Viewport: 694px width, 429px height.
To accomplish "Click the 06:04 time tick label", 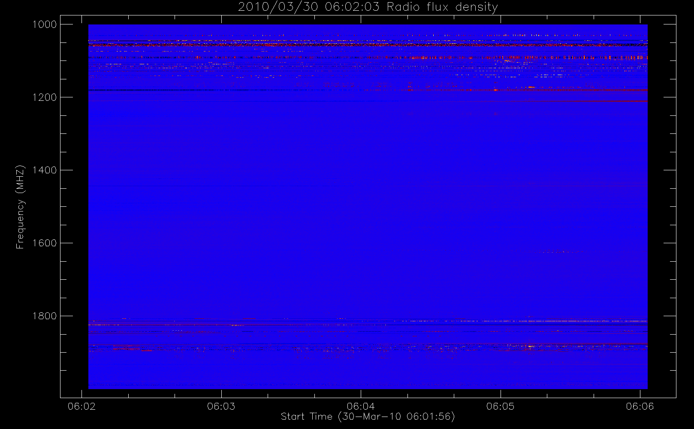I will (x=361, y=406).
